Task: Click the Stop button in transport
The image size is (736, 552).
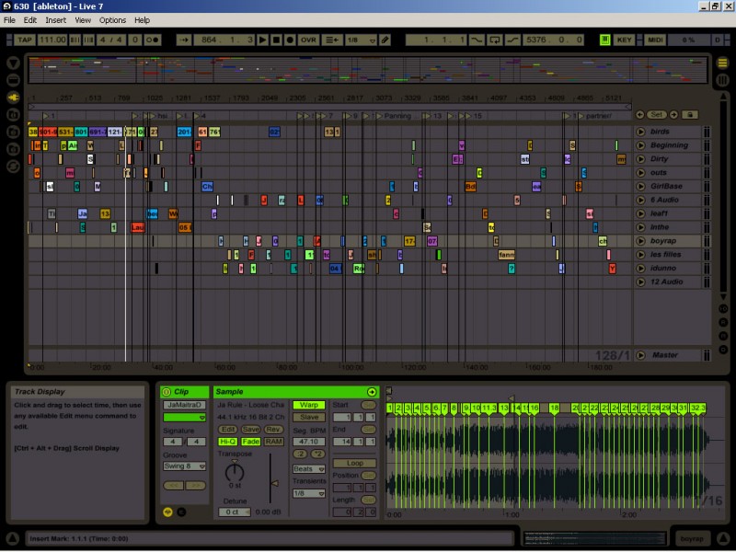Action: point(276,40)
